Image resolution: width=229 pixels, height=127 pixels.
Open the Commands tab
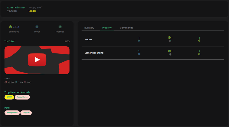click(x=126, y=28)
